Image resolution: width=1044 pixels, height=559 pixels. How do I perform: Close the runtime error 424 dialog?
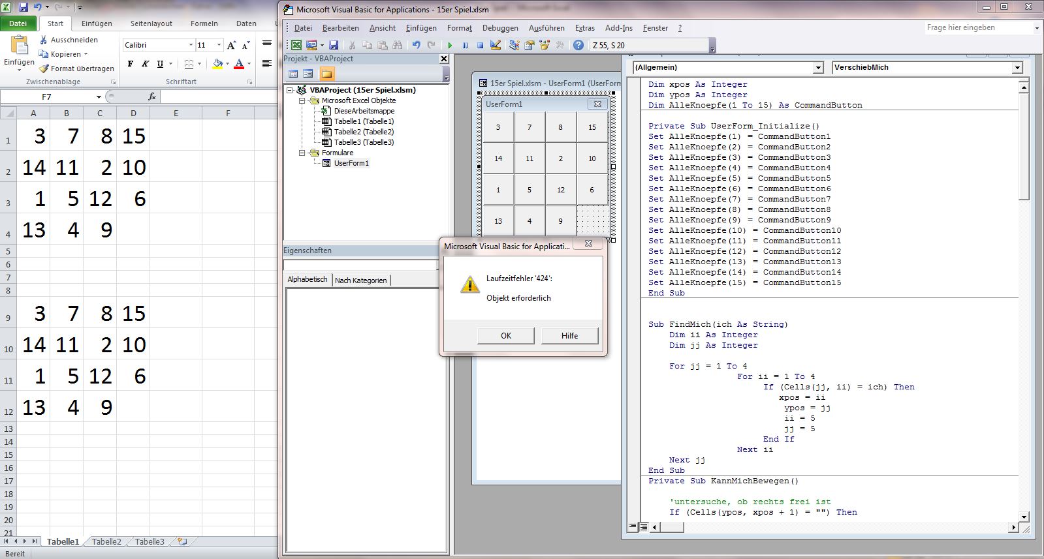[588, 243]
